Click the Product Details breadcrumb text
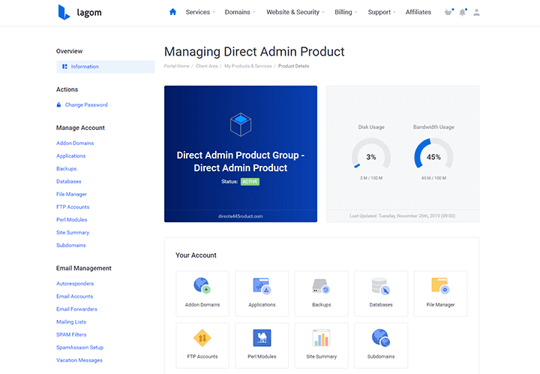 coord(293,66)
